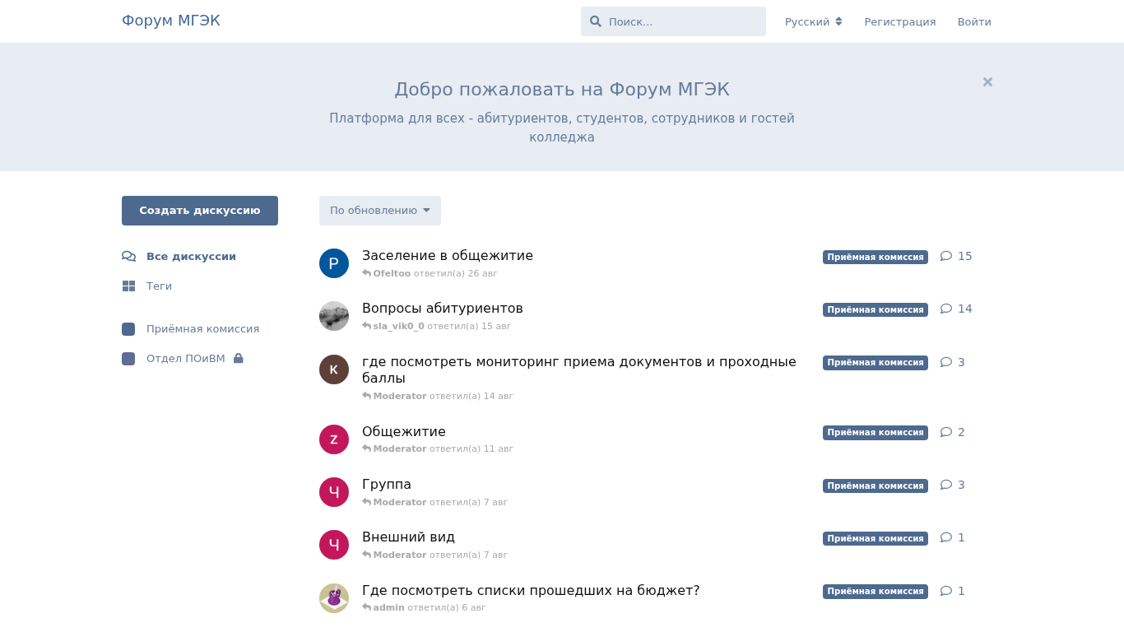The image size is (1124, 632).
Task: Open avatar of Вопросы абитуриентов author
Action: (x=334, y=316)
